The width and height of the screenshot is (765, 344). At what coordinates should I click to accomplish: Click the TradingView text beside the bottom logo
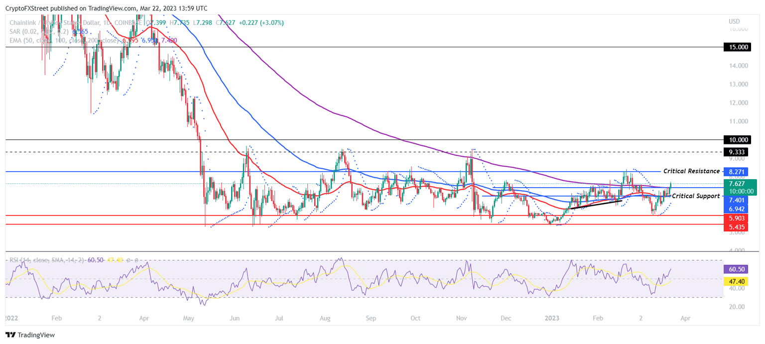click(x=37, y=335)
